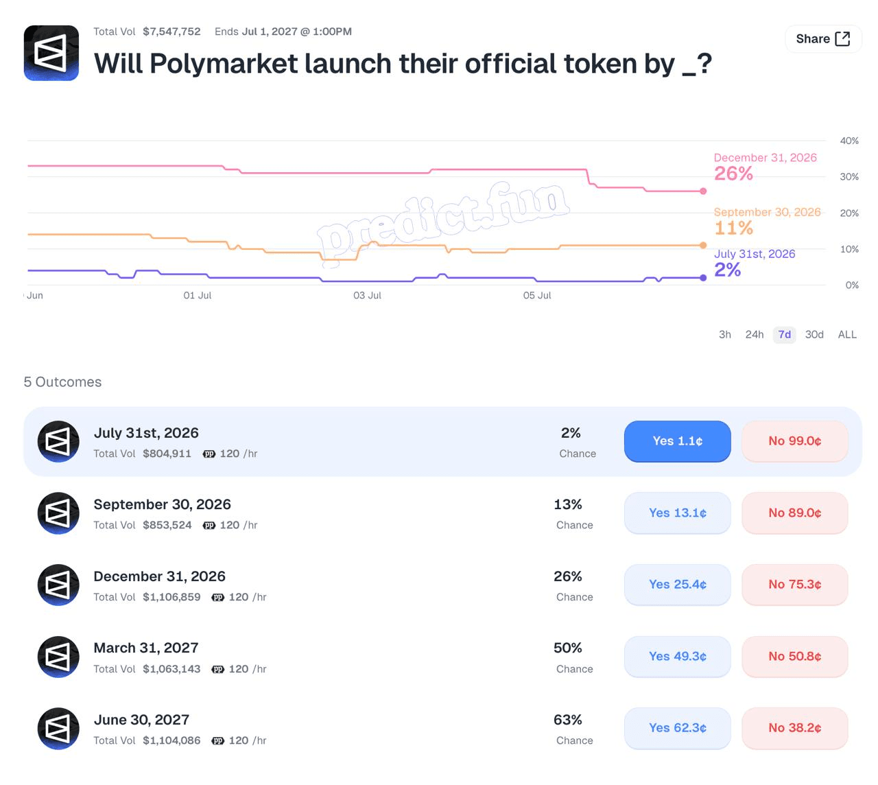This screenshot has height=785, width=878.
Task: Switch chart range to 3h
Action: pos(725,334)
